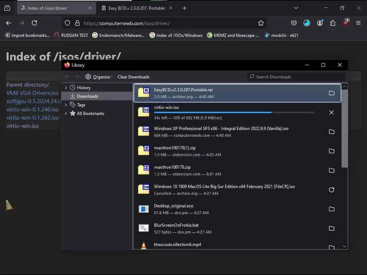
Task: Open the Pocket save icon
Action: tap(294, 23)
